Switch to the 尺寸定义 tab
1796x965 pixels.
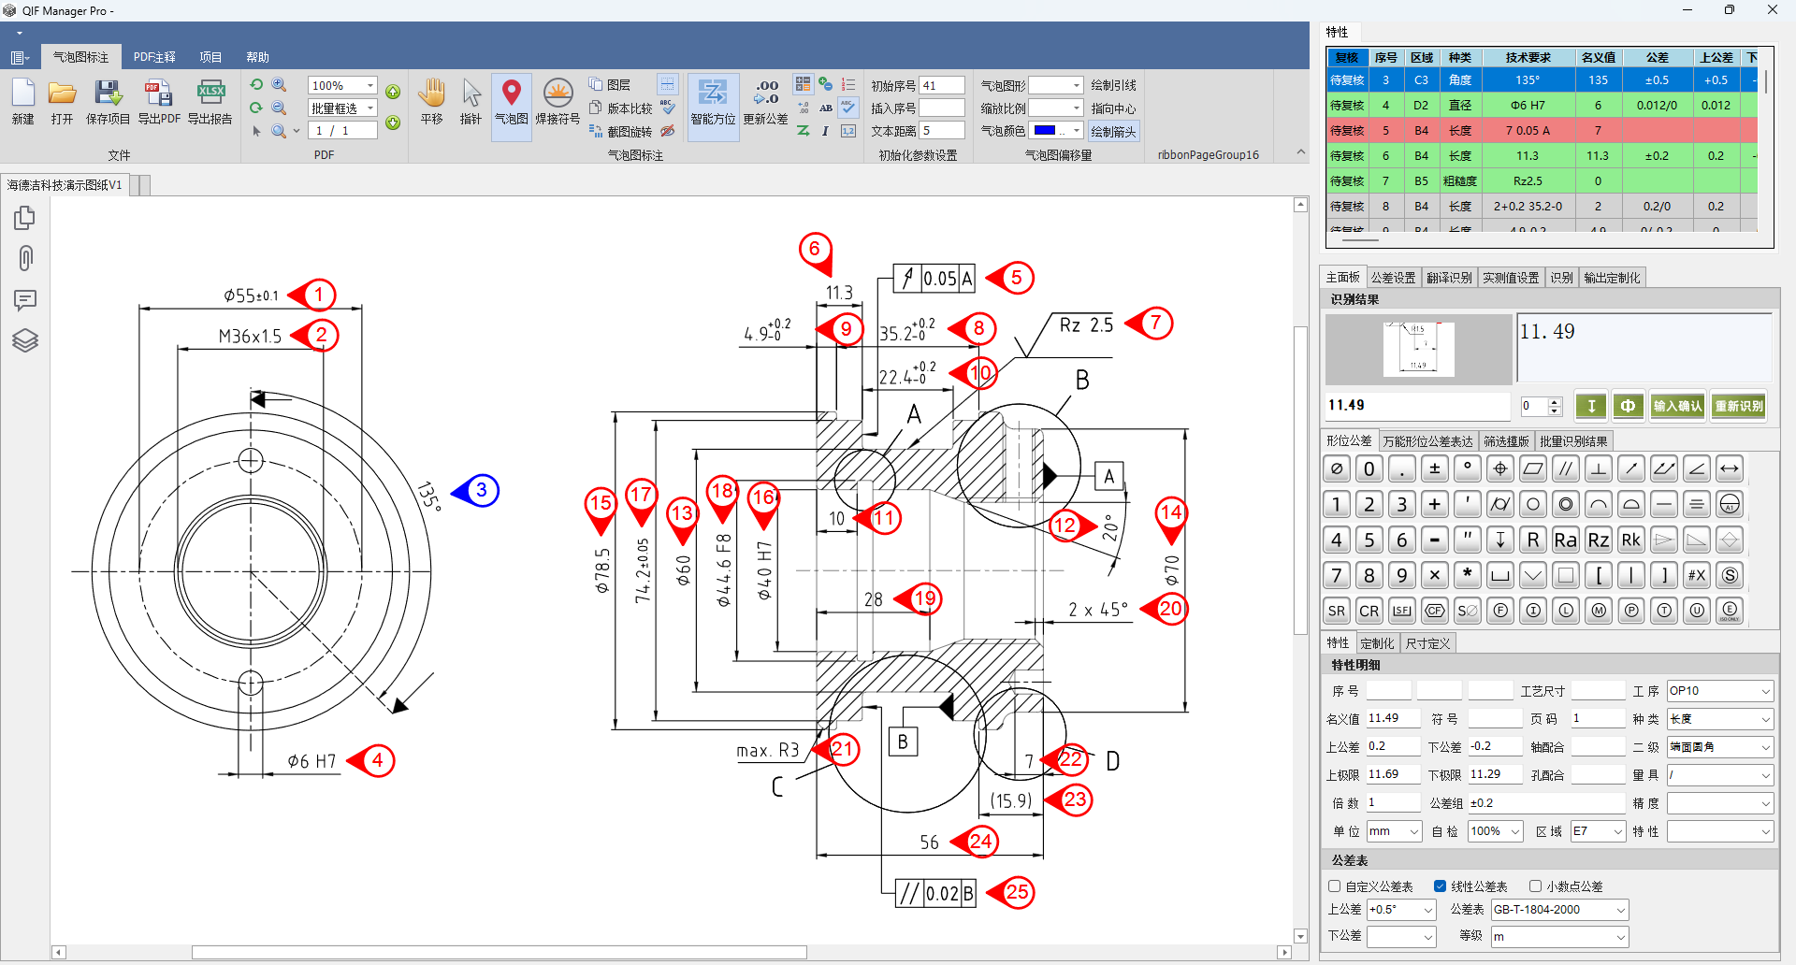[x=1427, y=643]
